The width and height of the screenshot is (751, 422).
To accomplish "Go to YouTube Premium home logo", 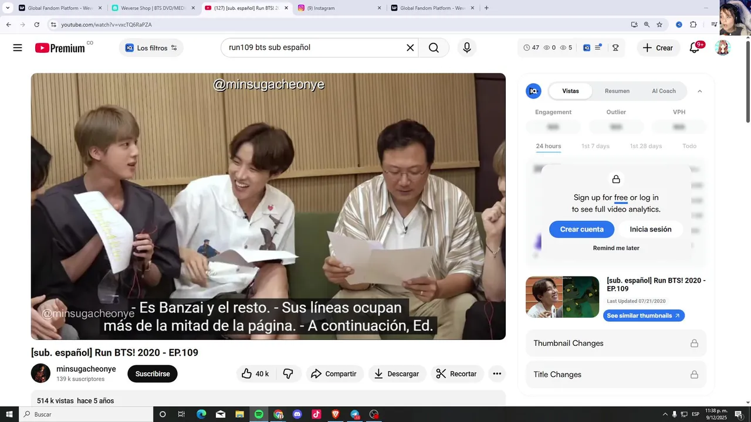I will click(60, 48).
